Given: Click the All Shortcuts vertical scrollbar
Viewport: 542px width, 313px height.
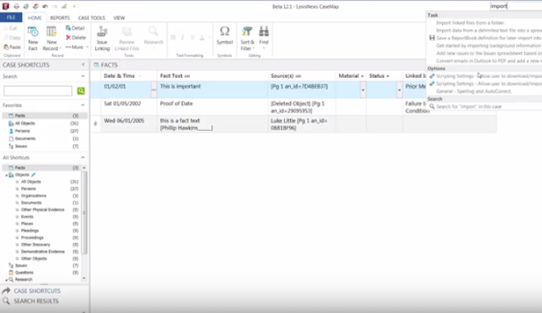Looking at the screenshot, I should coord(84,212).
